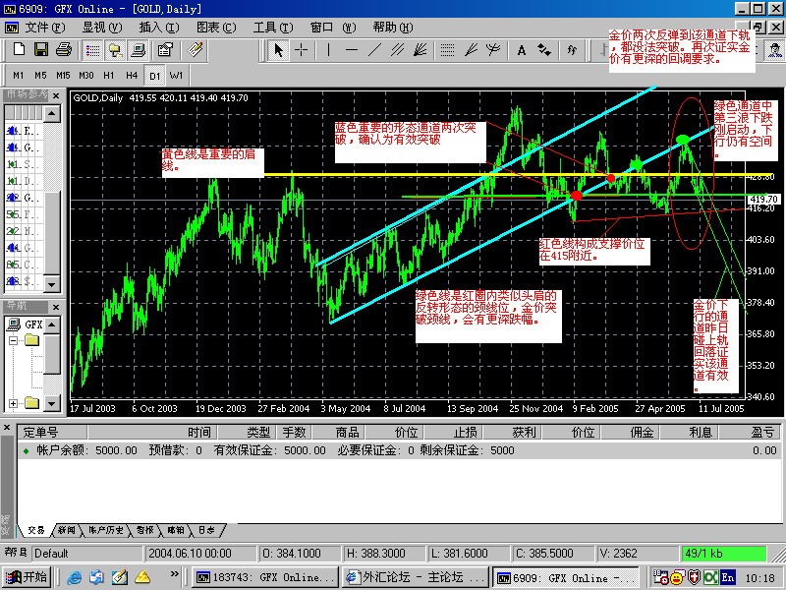Switch to the 帐户历史 terminal tab
Screen dimensions: 786x590
click(106, 530)
